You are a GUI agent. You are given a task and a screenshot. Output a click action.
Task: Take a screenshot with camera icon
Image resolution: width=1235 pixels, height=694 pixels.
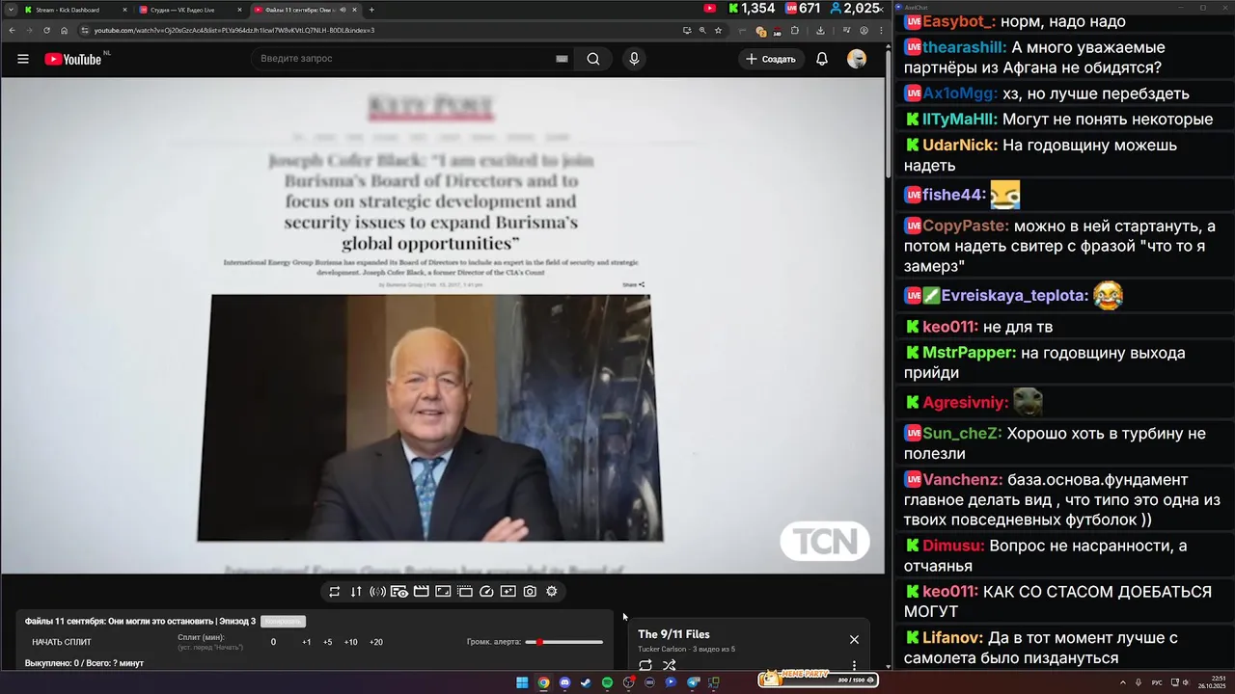pos(530,592)
